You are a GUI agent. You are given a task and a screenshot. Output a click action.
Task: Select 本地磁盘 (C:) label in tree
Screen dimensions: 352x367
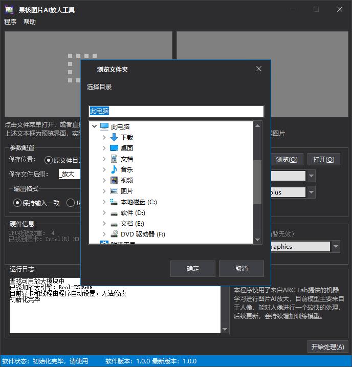139,202
